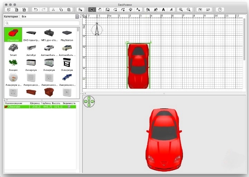This screenshot has height=177, width=249.
Task: Uncheck the Chevrolet visibility checkbox
Action: (x=69, y=107)
